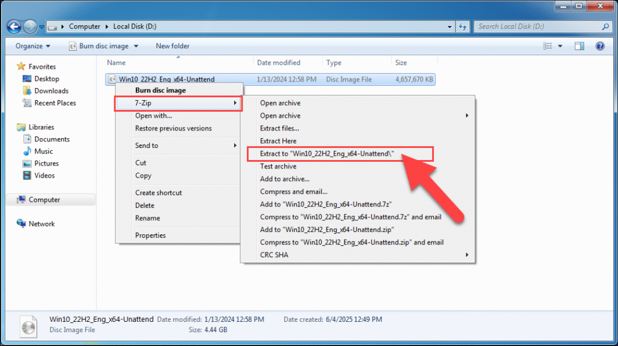The height and width of the screenshot is (346, 618).
Task: Select Network in navigation pane
Action: (36, 223)
